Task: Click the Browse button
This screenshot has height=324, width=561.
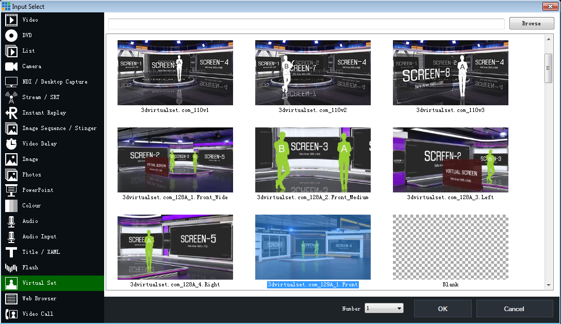Action: (x=531, y=23)
